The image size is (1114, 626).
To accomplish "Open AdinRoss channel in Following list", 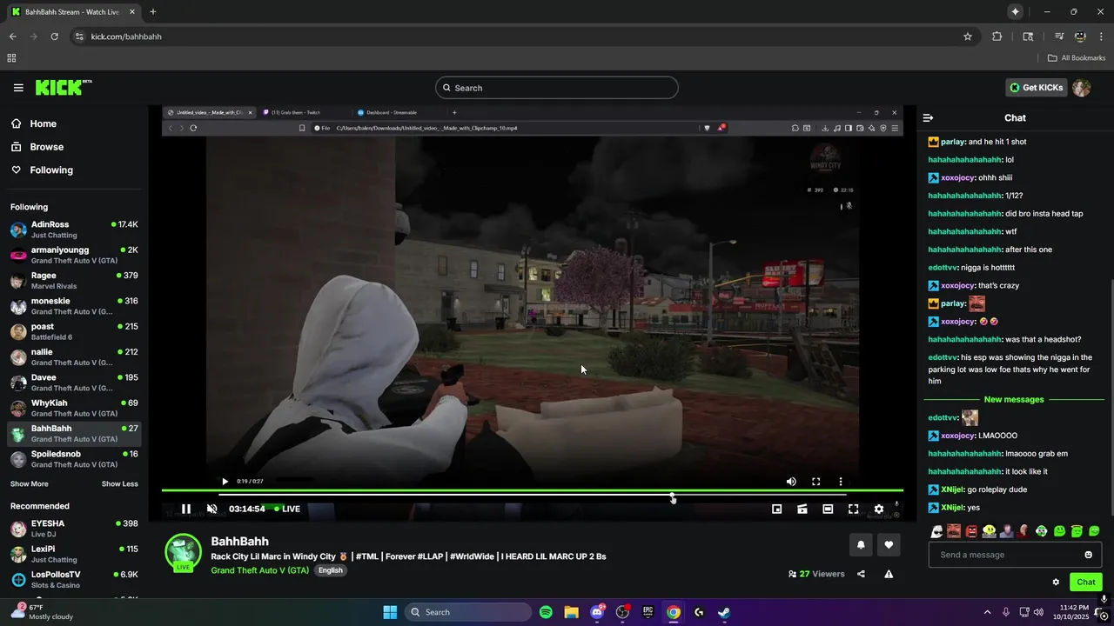I will tap(74, 230).
